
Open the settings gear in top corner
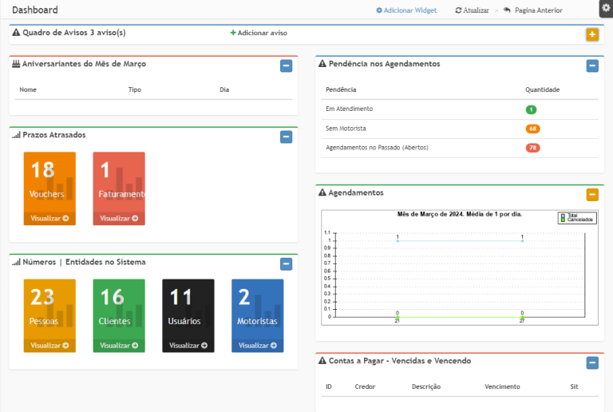point(605,8)
